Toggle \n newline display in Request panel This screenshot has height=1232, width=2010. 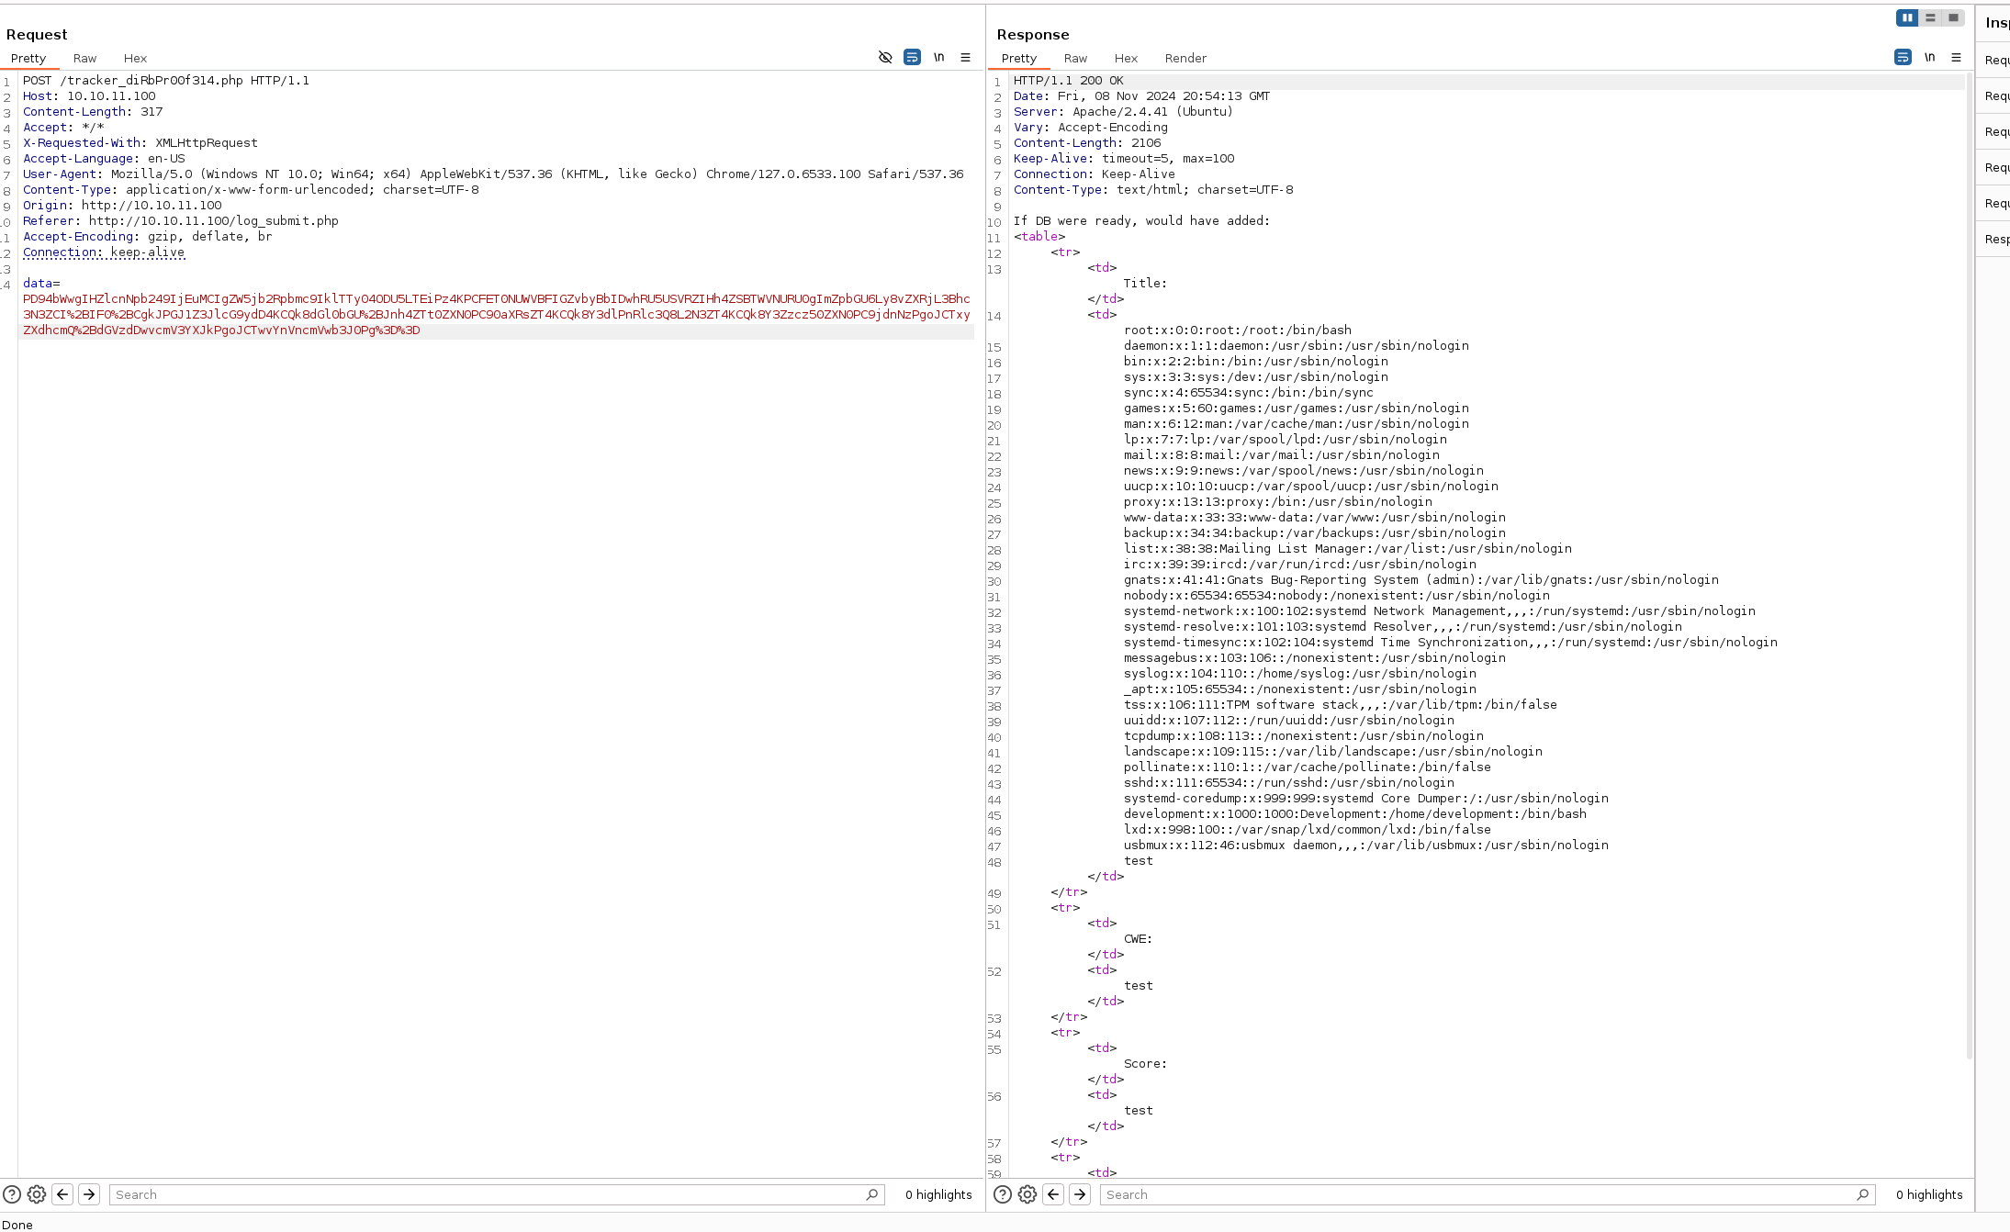938,57
